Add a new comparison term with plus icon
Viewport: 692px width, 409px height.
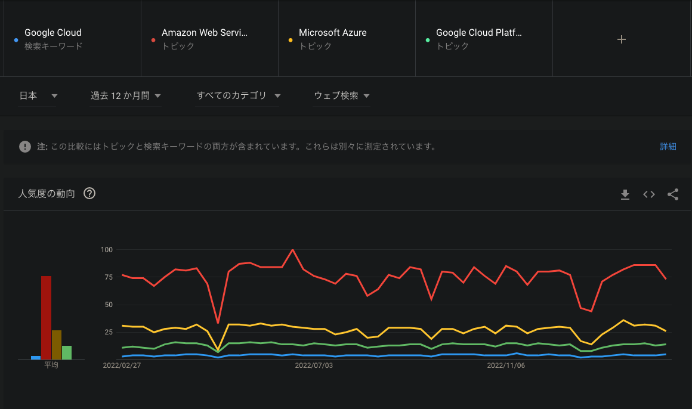tap(622, 39)
